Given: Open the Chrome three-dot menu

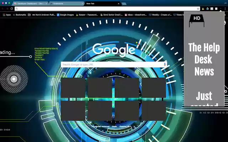Looking at the screenshot, I should [x=225, y=9].
